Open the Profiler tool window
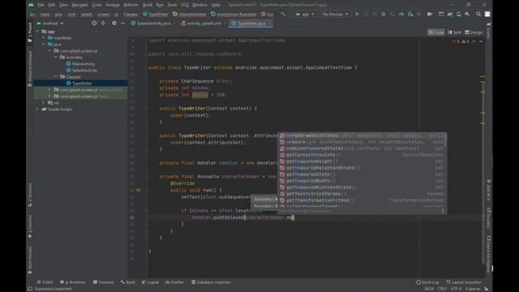Screen dimensions: 519x292 [x=174, y=282]
